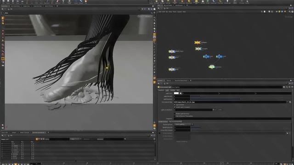The image size is (294, 165).
Task: Switch to the Shadow parameter tab
Action: 173,90
